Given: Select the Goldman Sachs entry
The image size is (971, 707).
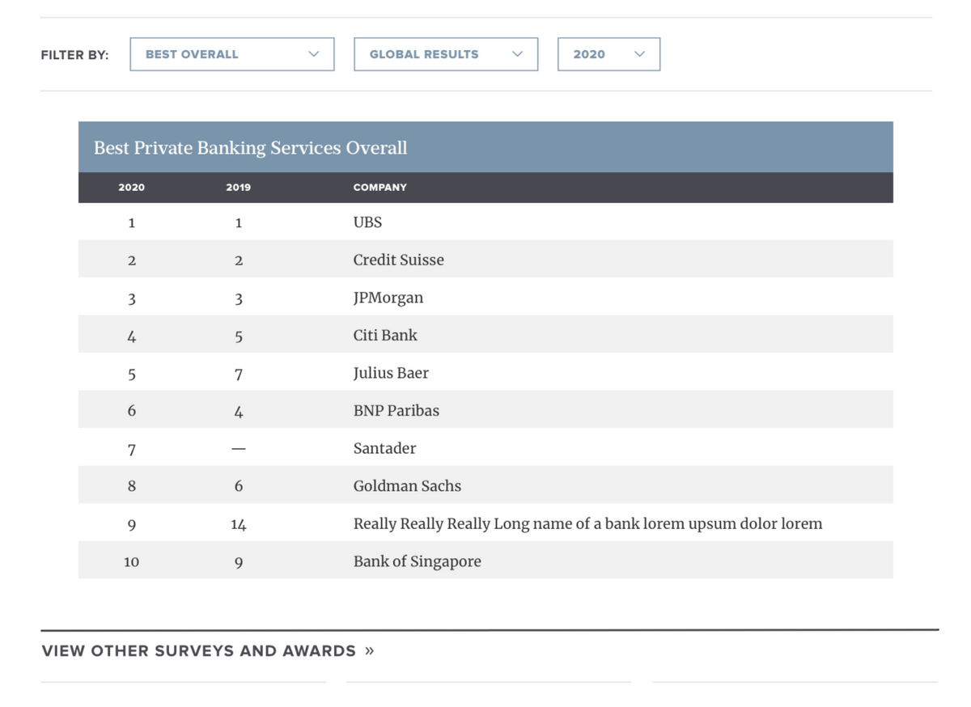Looking at the screenshot, I should coord(407,486).
